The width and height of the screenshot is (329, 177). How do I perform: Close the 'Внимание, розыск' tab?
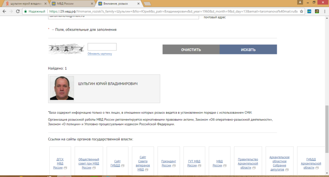(138, 3)
